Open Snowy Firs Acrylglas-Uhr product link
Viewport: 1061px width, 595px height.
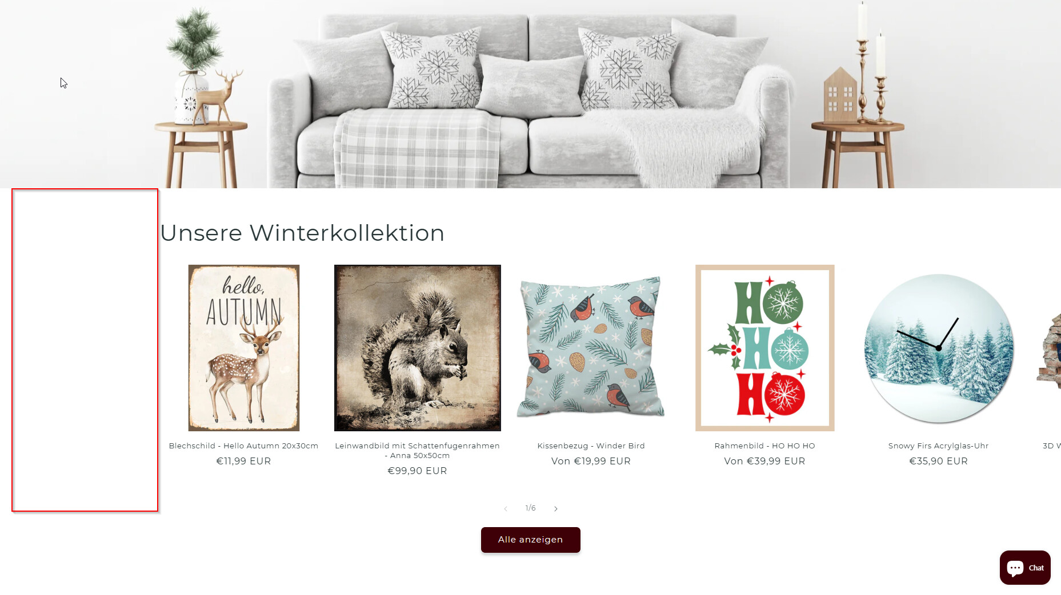939,446
